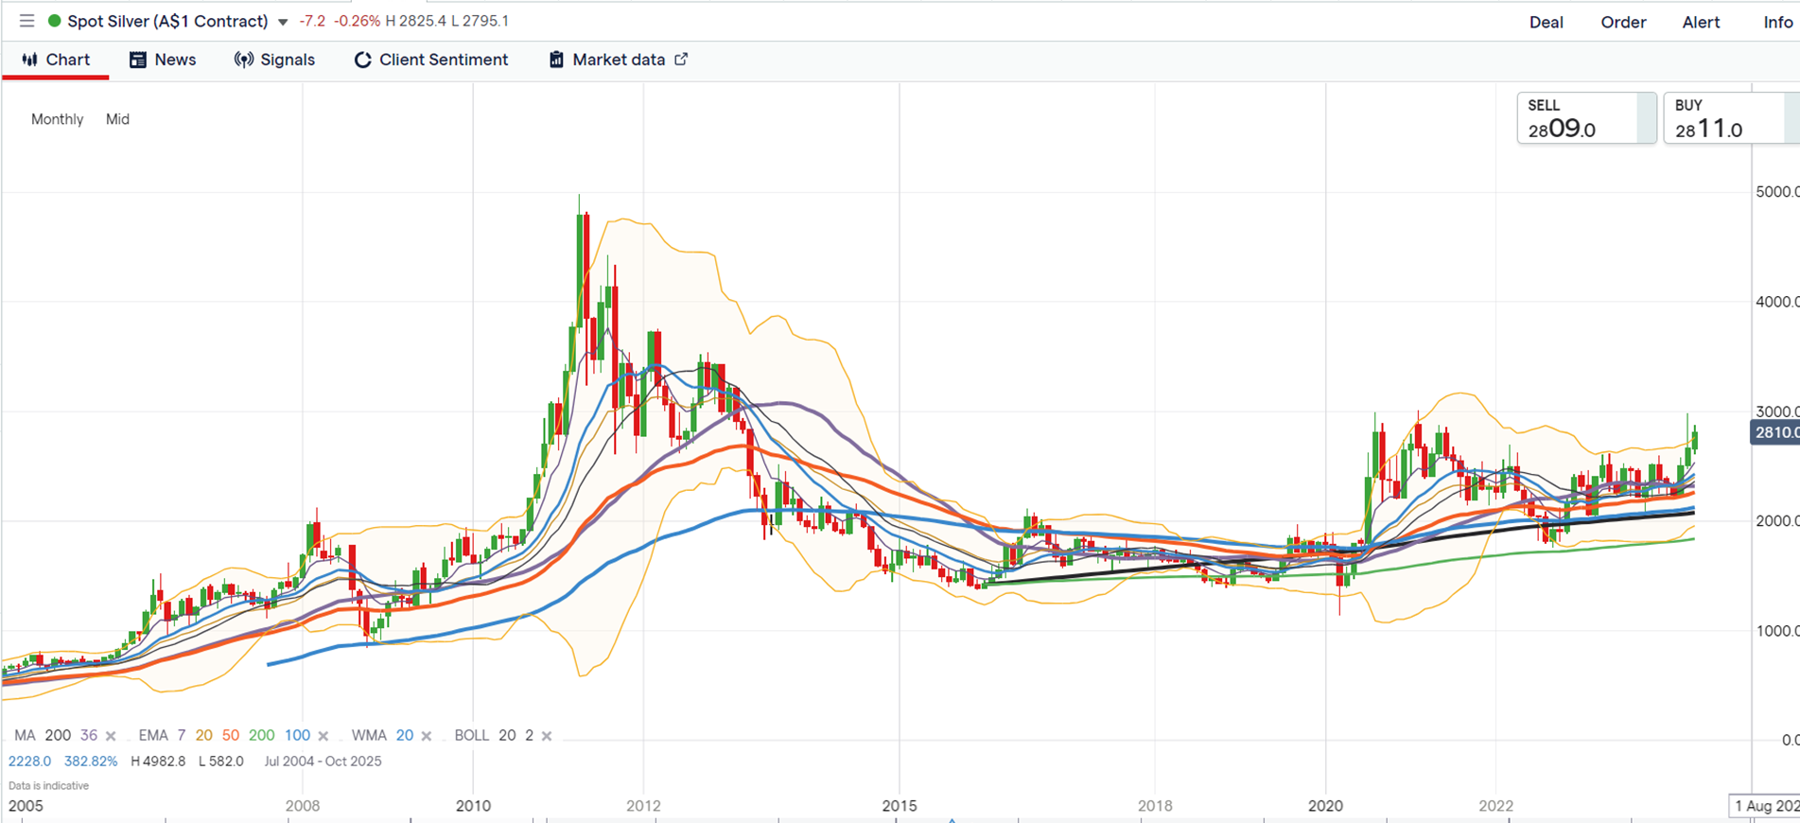The width and height of the screenshot is (1800, 823).
Task: Select the green EMA 200 period value
Action: pyautogui.click(x=262, y=735)
